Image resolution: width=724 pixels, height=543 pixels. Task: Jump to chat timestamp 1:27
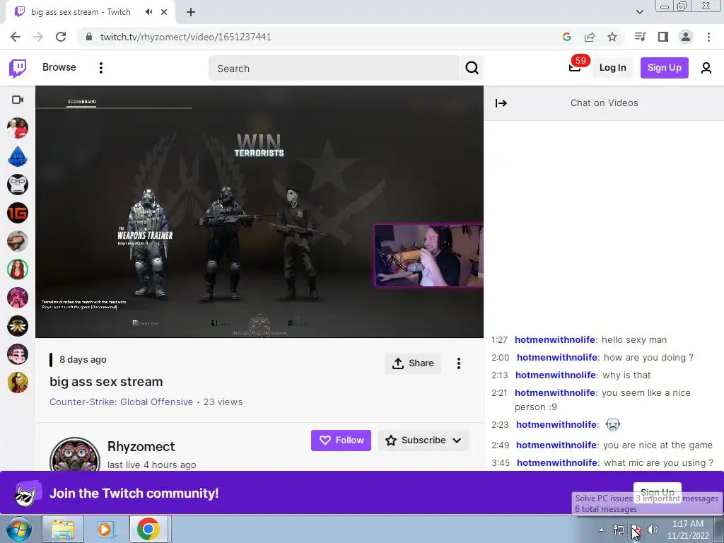499,340
